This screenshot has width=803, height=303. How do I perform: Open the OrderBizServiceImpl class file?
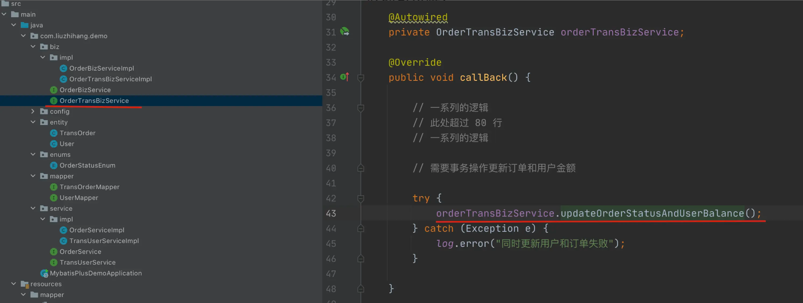(102, 68)
